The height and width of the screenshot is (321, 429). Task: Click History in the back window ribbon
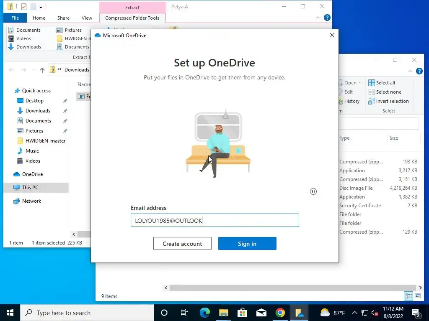tap(349, 101)
